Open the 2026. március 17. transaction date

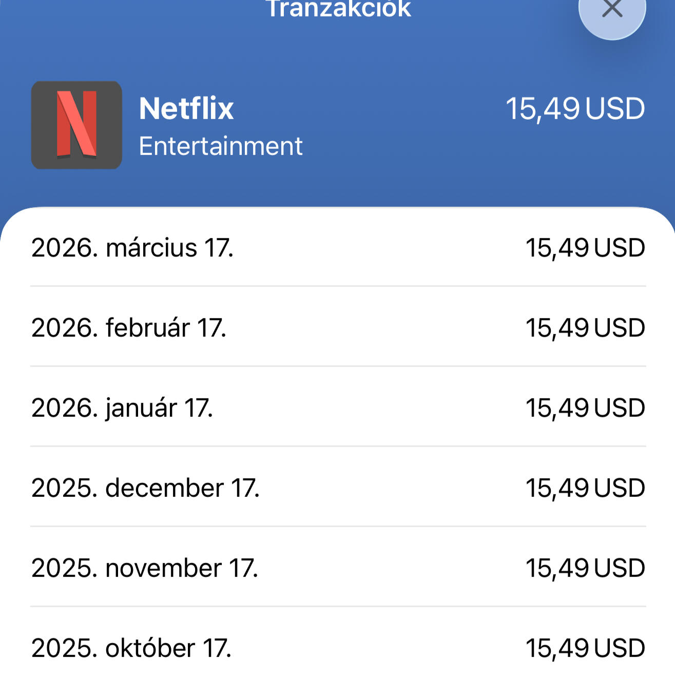point(132,248)
